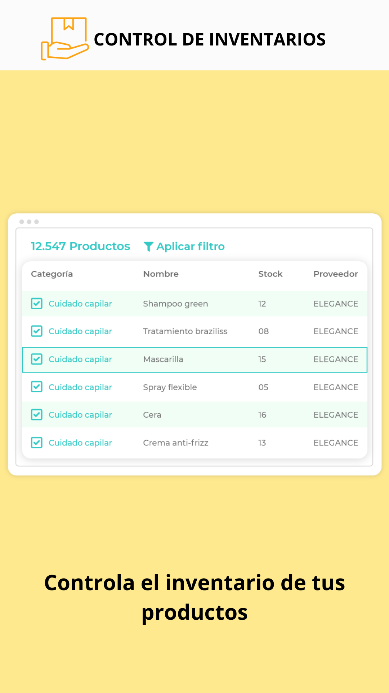Click the inventory box-in-hand logo icon

click(64, 39)
